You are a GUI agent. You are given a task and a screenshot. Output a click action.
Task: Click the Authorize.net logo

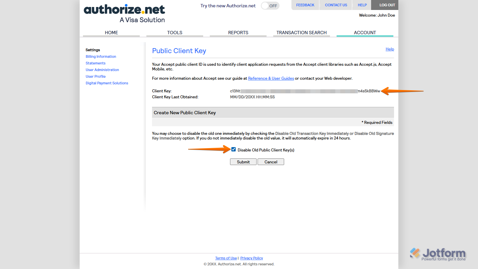pos(124,10)
